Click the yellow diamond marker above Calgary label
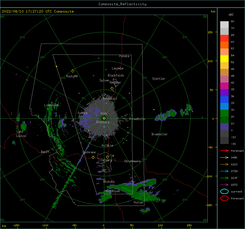 point(108,157)
